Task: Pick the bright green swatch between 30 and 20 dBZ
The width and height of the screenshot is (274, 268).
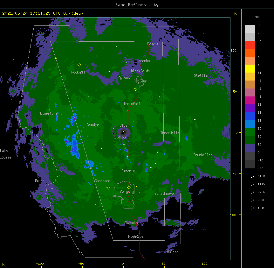Action: pos(250,132)
